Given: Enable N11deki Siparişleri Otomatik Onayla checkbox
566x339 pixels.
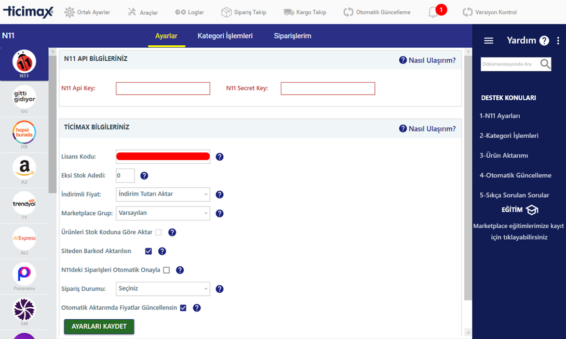Looking at the screenshot, I should (166, 270).
